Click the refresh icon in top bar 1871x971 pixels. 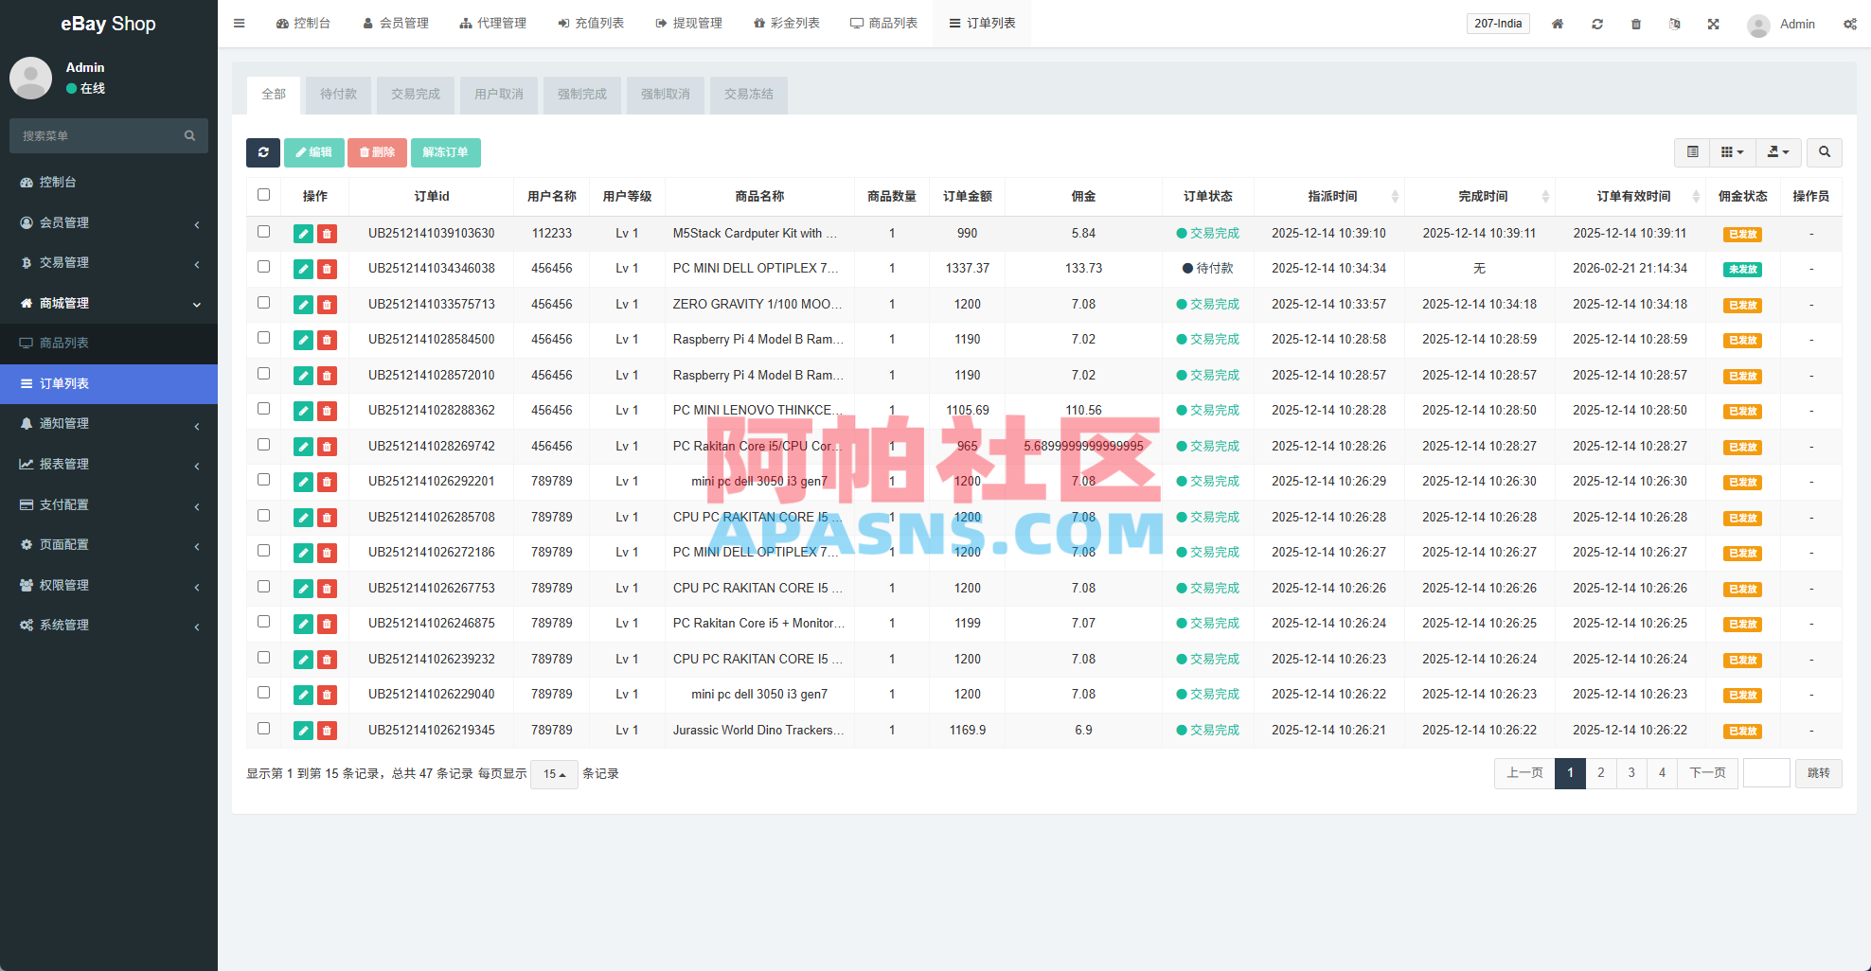1597,24
